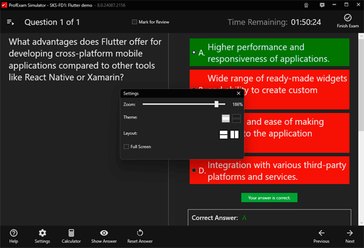
Task: Close the Settings popup
Action: point(238,93)
